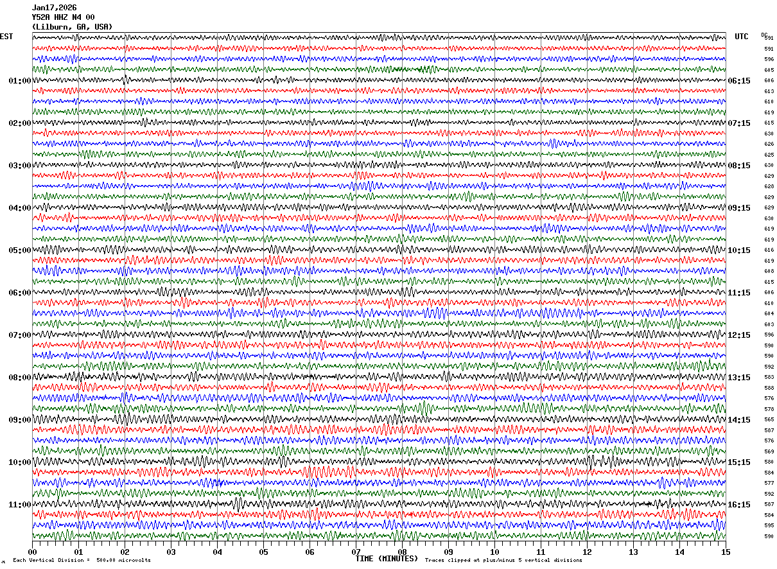Click the 07:15 UTC time label

(x=739, y=123)
